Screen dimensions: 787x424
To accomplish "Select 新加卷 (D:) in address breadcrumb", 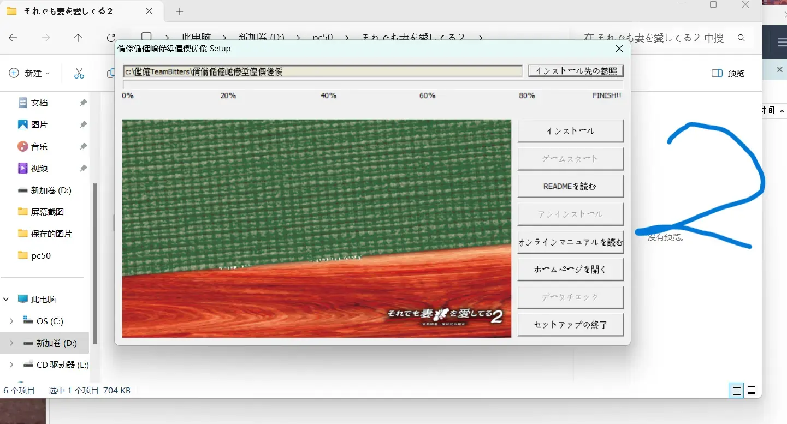I will tap(262, 38).
